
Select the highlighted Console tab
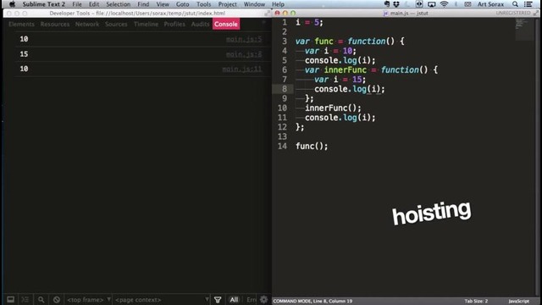(226, 25)
